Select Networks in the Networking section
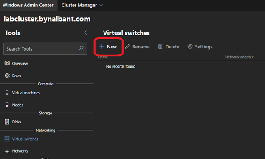 [x=20, y=151]
